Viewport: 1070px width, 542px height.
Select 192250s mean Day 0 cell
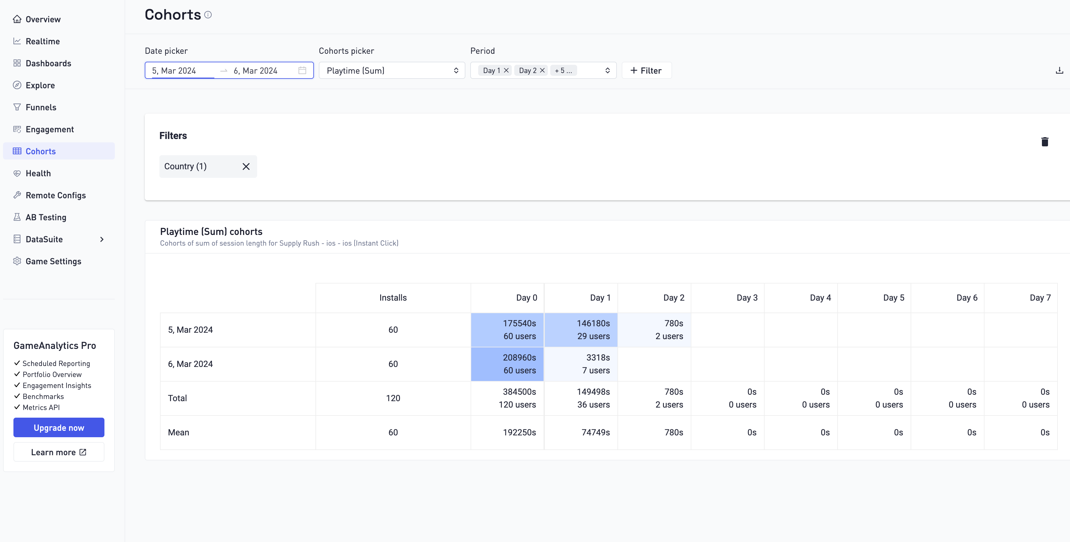(x=507, y=433)
